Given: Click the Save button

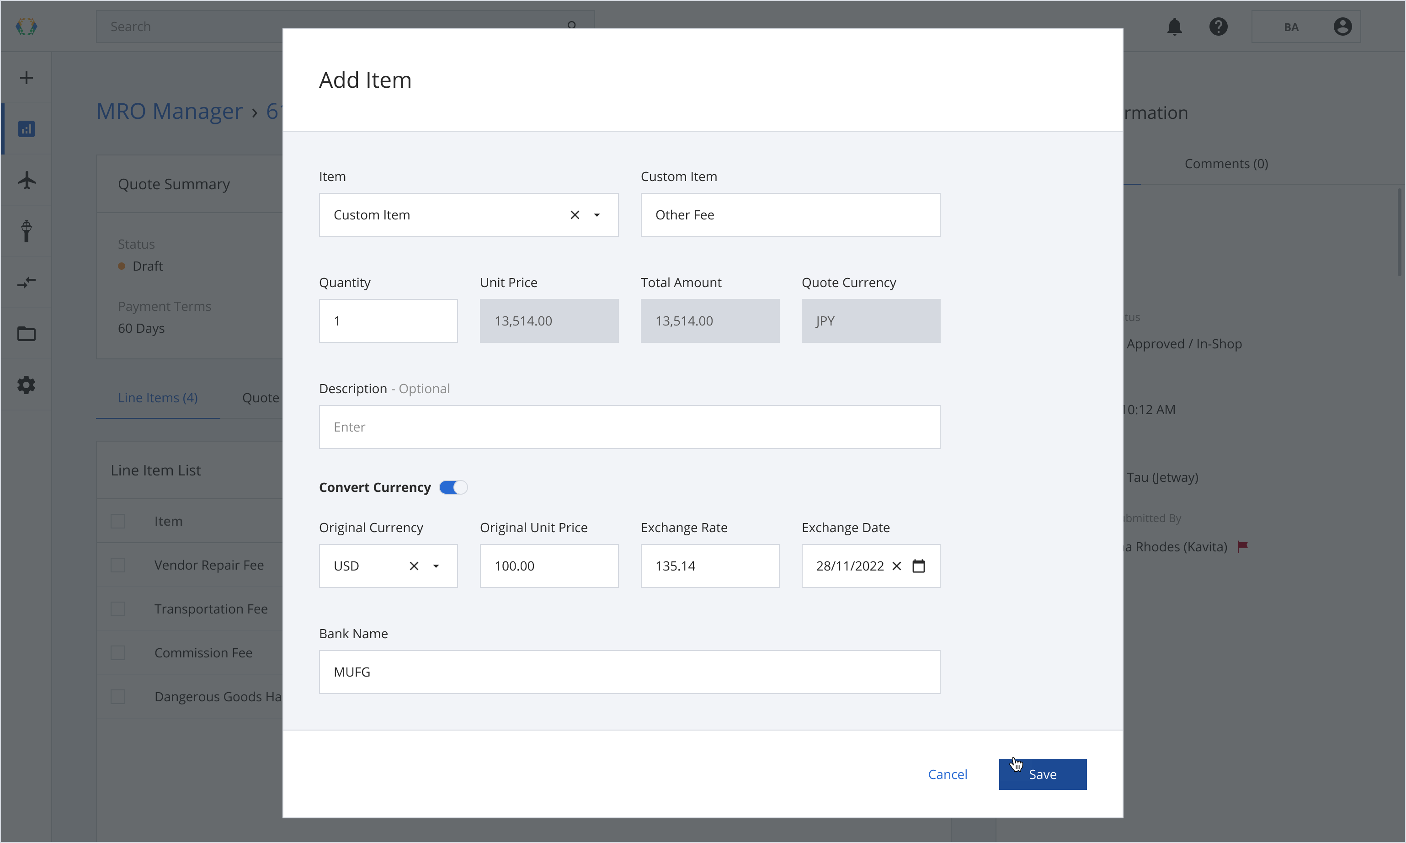Looking at the screenshot, I should pyautogui.click(x=1043, y=774).
